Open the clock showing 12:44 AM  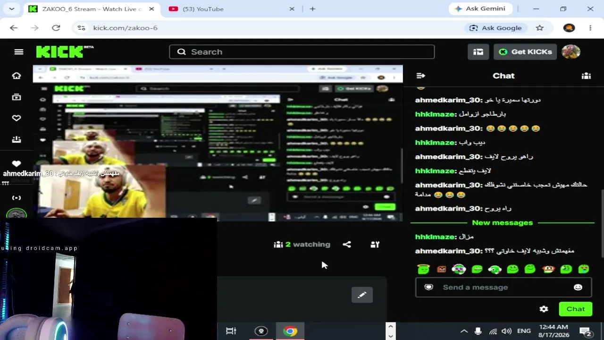(x=554, y=331)
